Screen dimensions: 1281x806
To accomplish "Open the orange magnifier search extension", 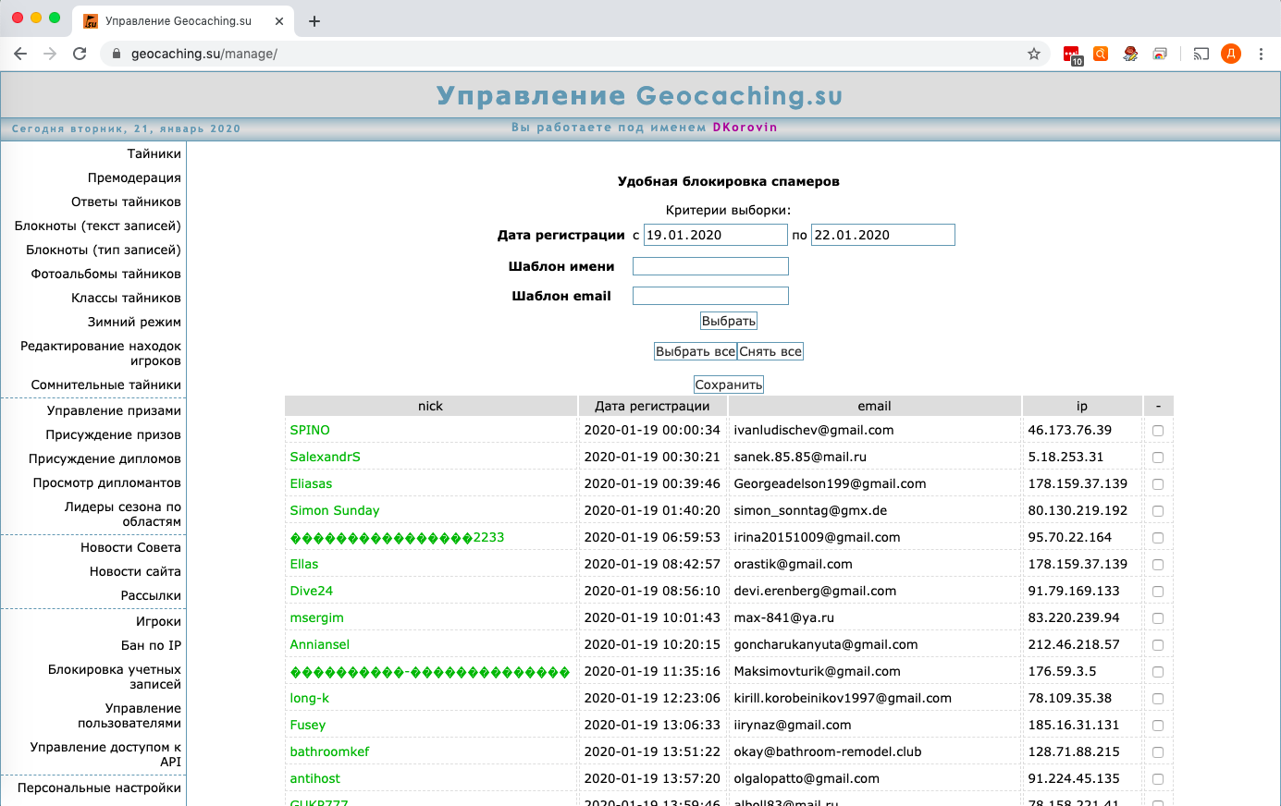I will click(1101, 54).
